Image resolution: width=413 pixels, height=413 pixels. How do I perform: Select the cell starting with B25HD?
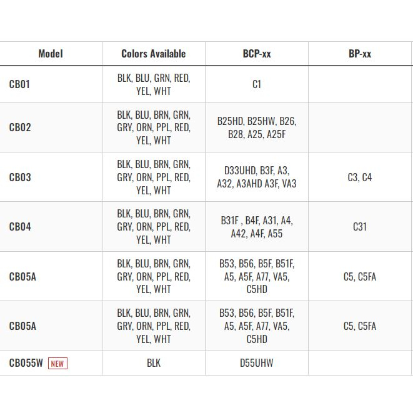pos(257,127)
